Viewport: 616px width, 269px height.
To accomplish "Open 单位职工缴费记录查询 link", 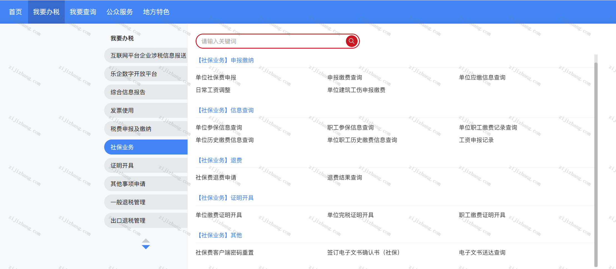I will [x=488, y=128].
